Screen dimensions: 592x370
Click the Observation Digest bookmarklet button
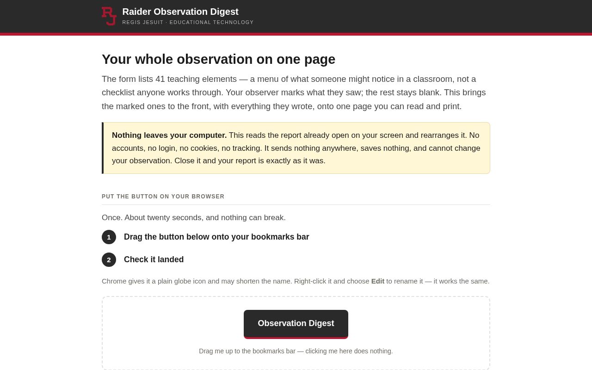click(x=296, y=324)
